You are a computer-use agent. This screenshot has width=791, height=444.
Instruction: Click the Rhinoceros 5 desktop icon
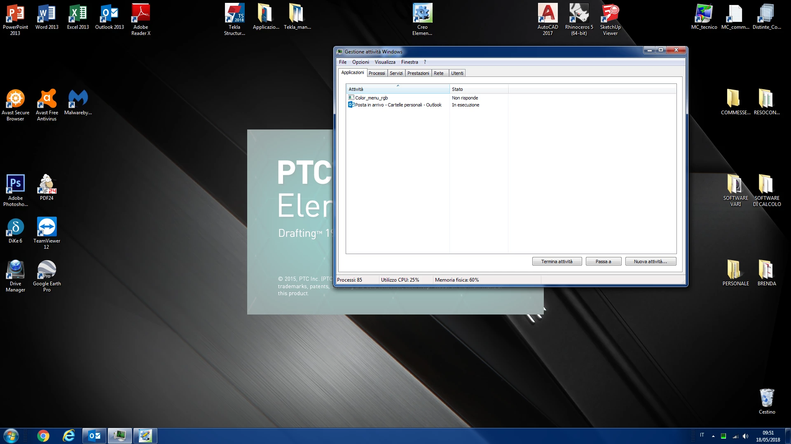(x=579, y=14)
